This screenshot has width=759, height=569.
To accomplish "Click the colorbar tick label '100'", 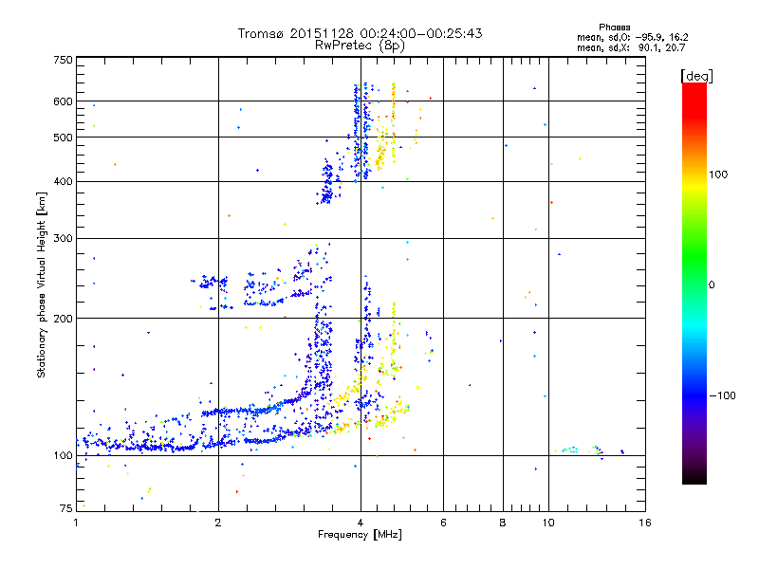I will tap(718, 174).
